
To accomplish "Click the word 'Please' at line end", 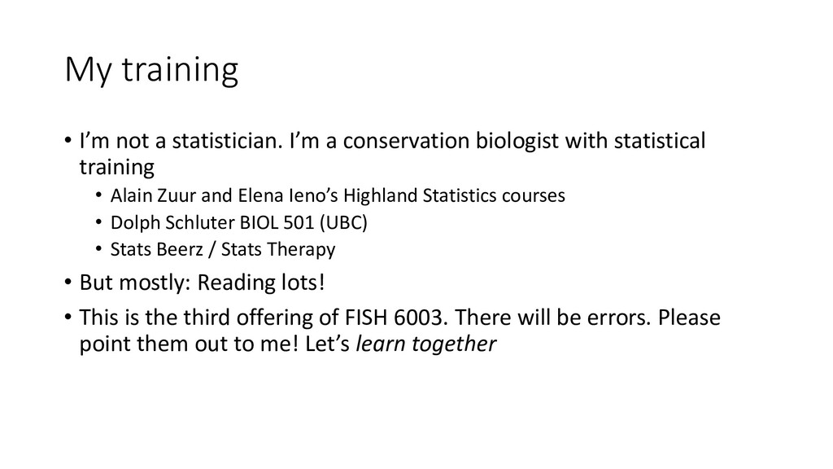I will click(x=689, y=318).
